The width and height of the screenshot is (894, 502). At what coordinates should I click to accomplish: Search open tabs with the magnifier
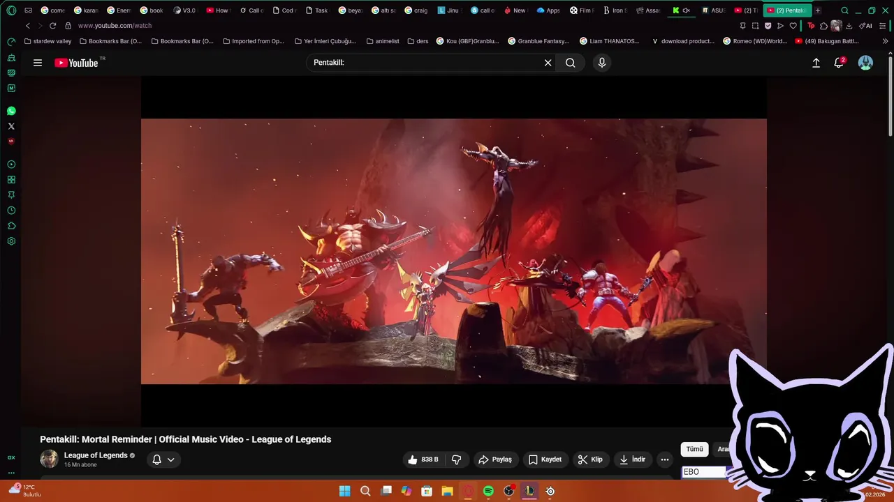844,10
